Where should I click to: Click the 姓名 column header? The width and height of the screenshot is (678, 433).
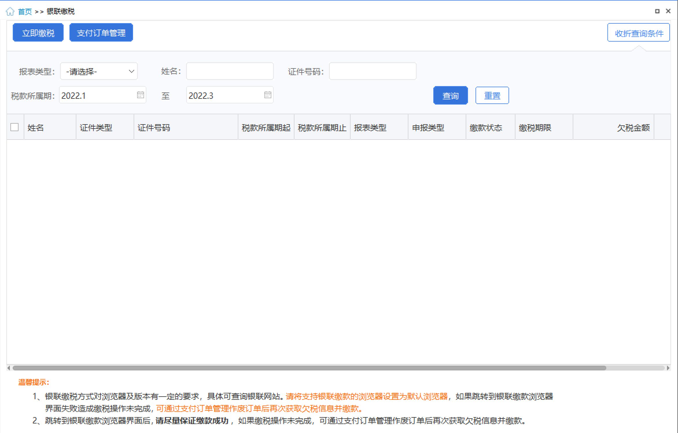pos(50,127)
